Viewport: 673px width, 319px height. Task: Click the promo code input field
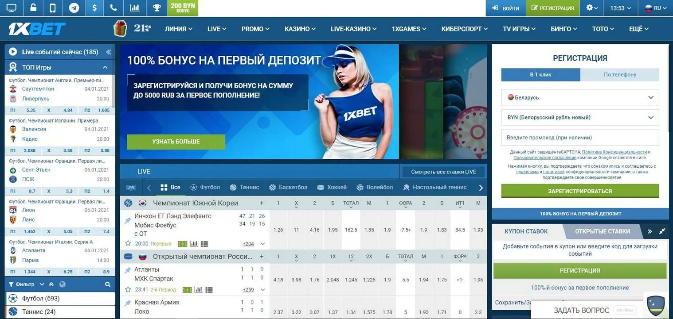tap(580, 138)
